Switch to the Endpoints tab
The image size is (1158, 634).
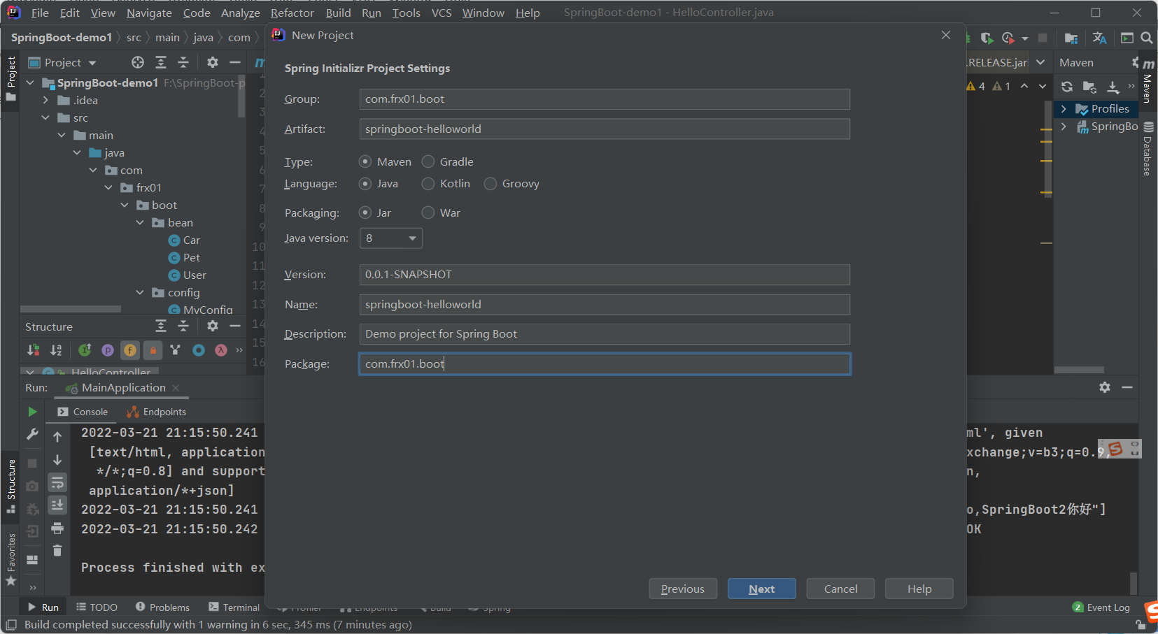click(x=156, y=412)
